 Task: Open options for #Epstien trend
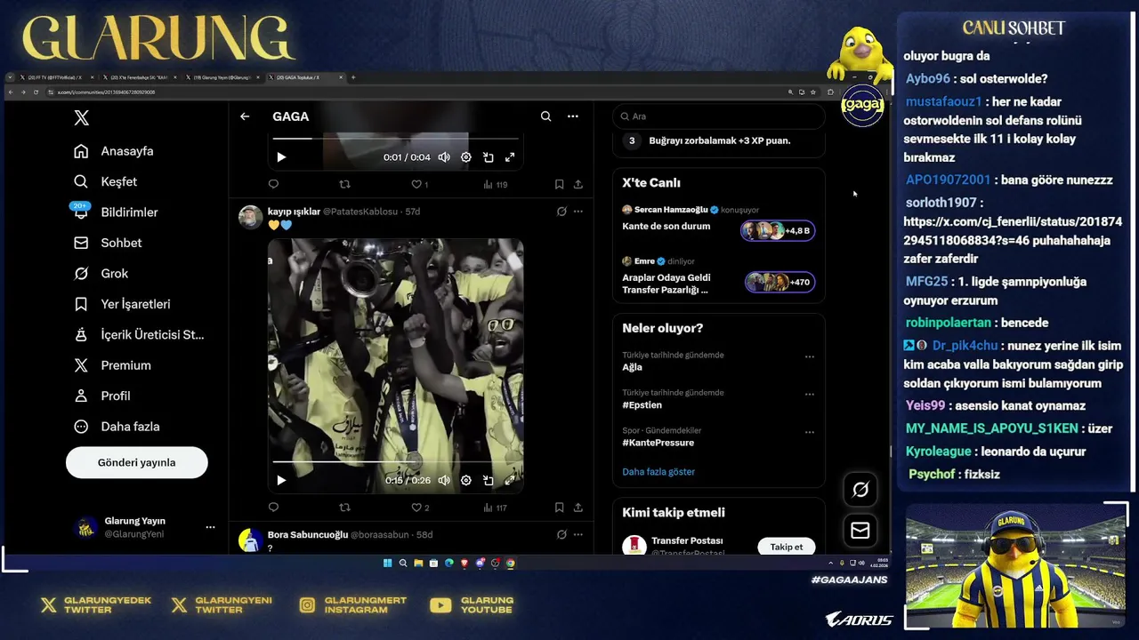[810, 394]
